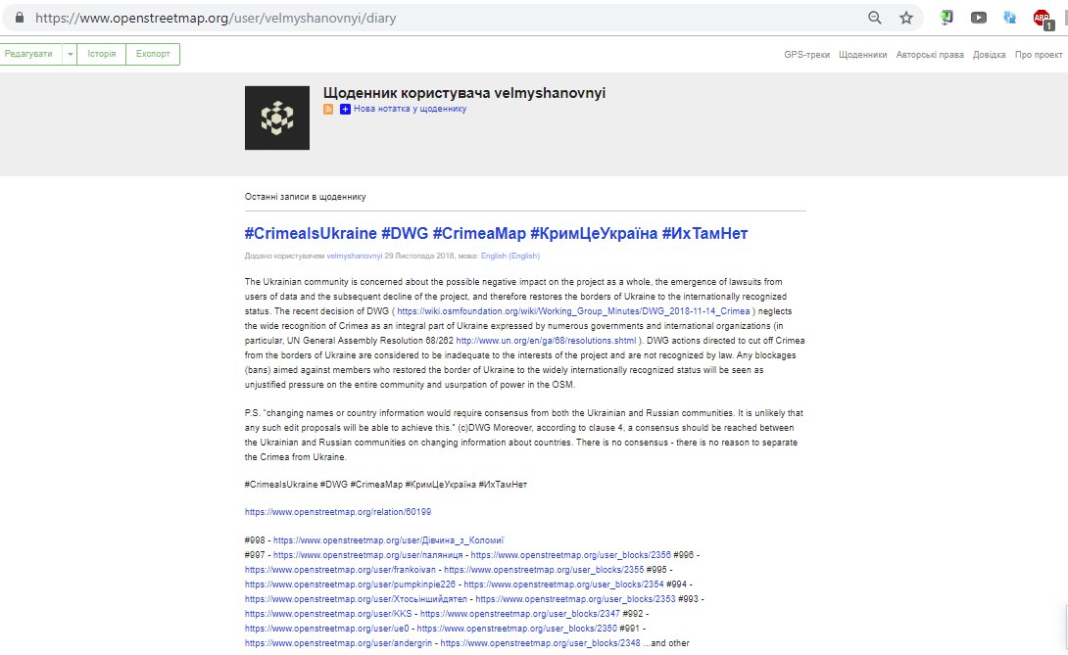Open the Щоденники menu item
1068x655 pixels.
[862, 55]
